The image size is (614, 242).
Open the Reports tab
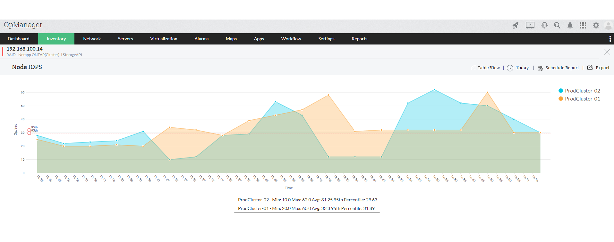pos(359,39)
